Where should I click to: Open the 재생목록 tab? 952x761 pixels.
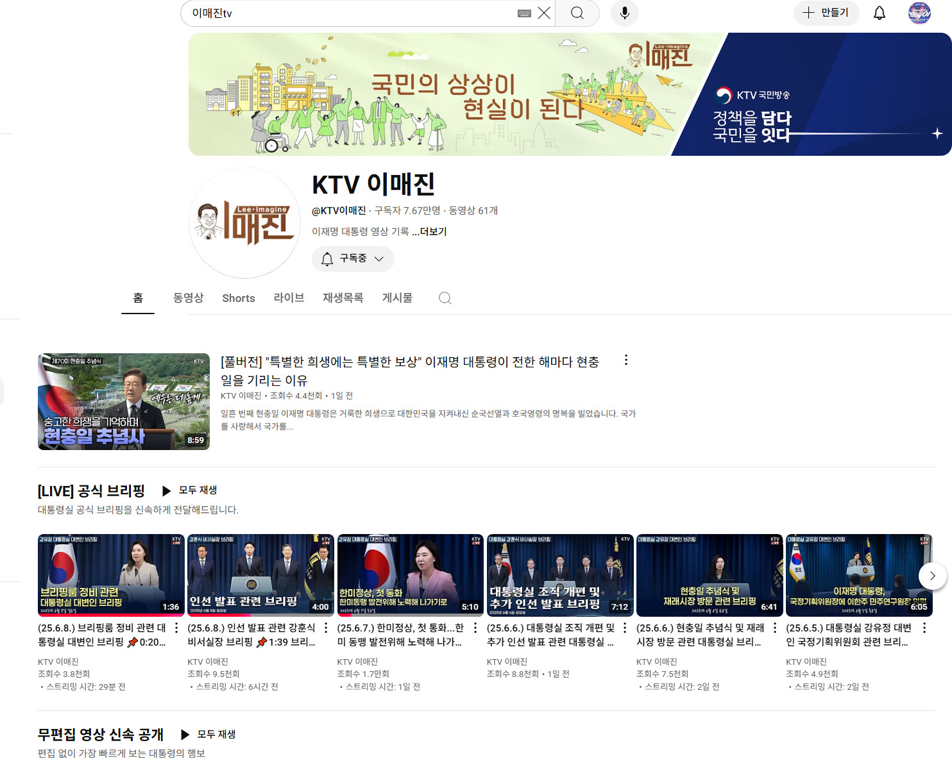click(x=343, y=298)
